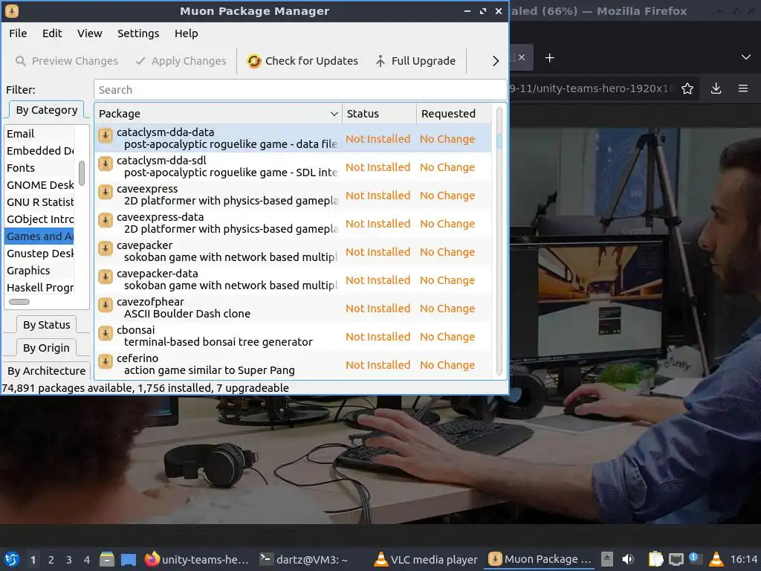The height and width of the screenshot is (571, 761).
Task: Click the cbonsai package icon
Action: click(x=106, y=333)
